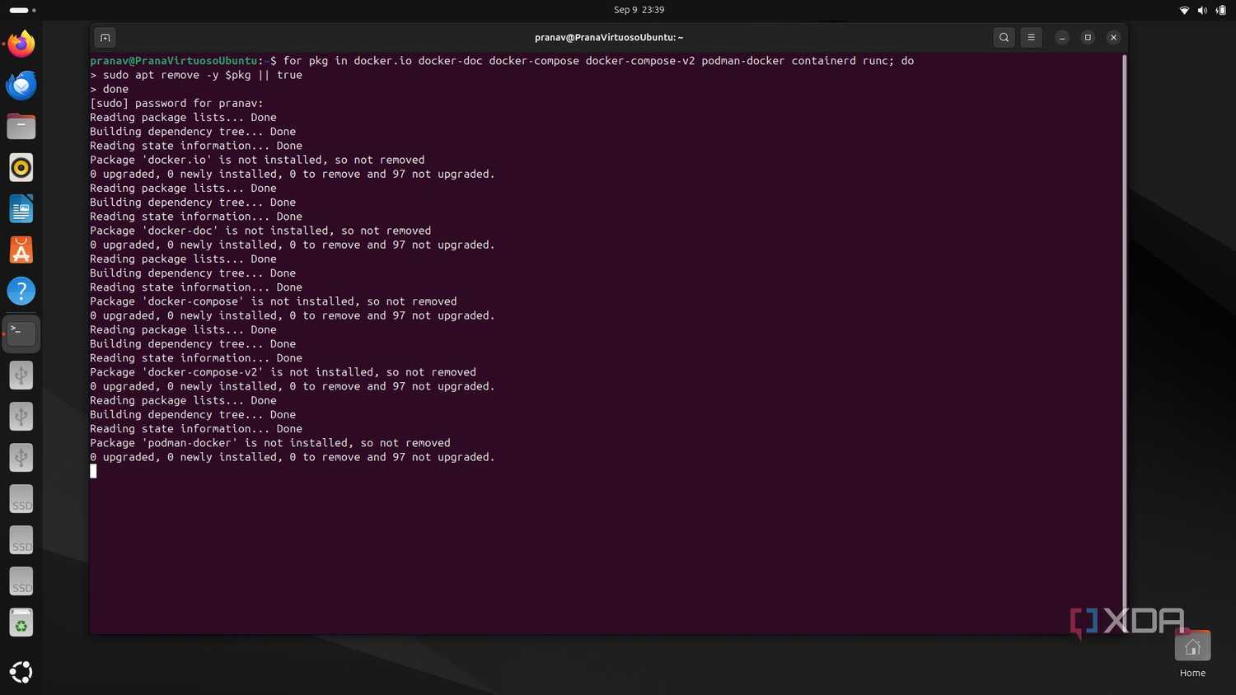This screenshot has width=1236, height=695.
Task: Click the "Package 'docker-compose' is not installed" line
Action: tap(274, 301)
